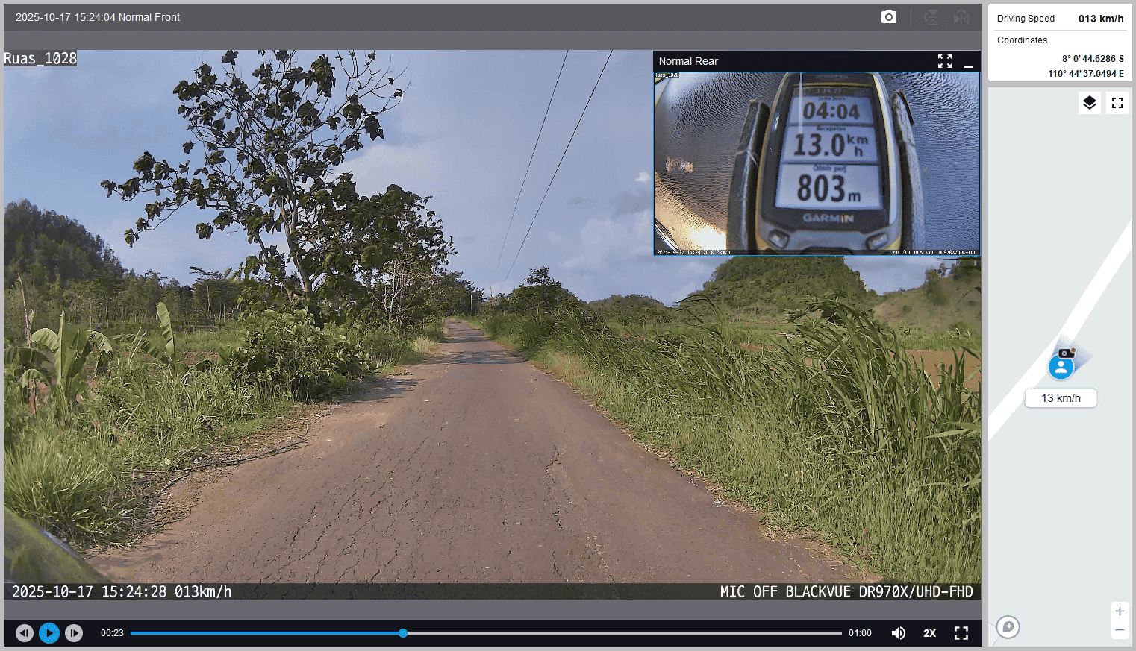Image resolution: width=1136 pixels, height=651 pixels.
Task: Expand the Normal Rear picture-in-picture view
Action: tap(945, 61)
